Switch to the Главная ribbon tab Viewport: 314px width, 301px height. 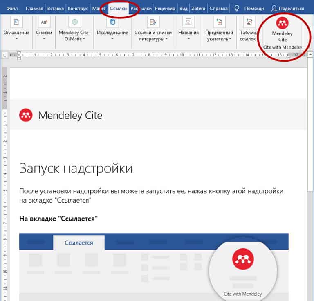pyautogui.click(x=34, y=9)
